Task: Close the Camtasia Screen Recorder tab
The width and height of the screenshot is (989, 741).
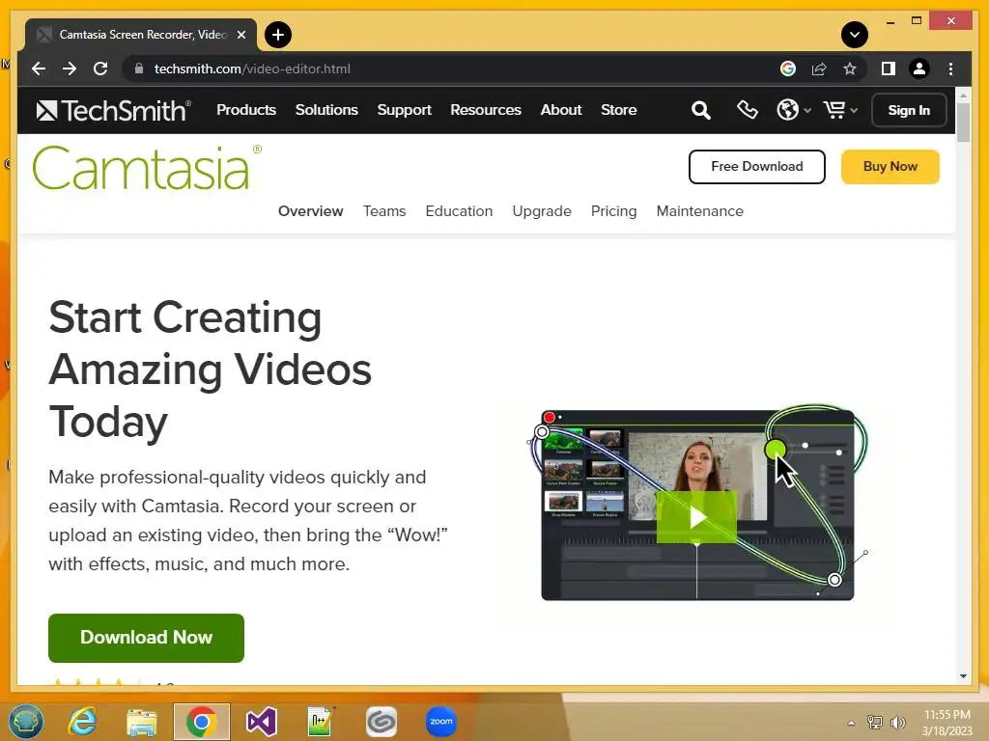Action: [240, 35]
